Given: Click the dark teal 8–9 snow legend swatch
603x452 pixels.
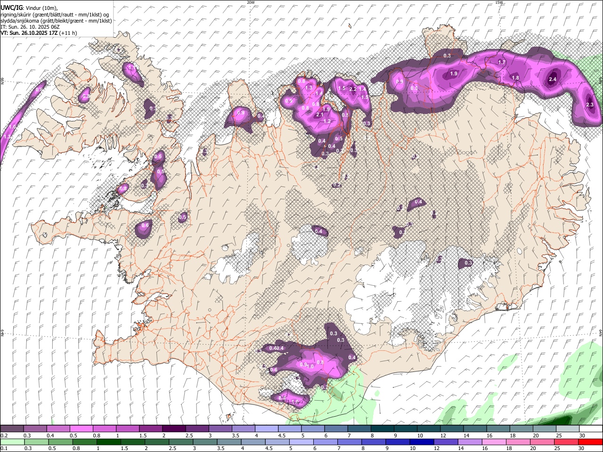Looking at the screenshot, I should pyautogui.click(x=382, y=429).
